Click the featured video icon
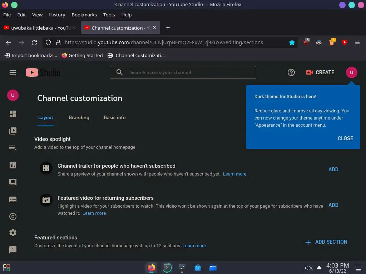 (x=46, y=200)
